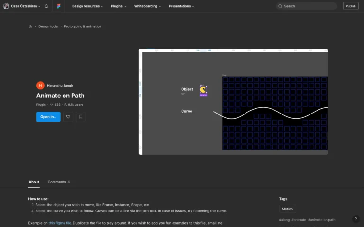Expand the Plugins menu
This screenshot has height=227, width=364.
118,6
